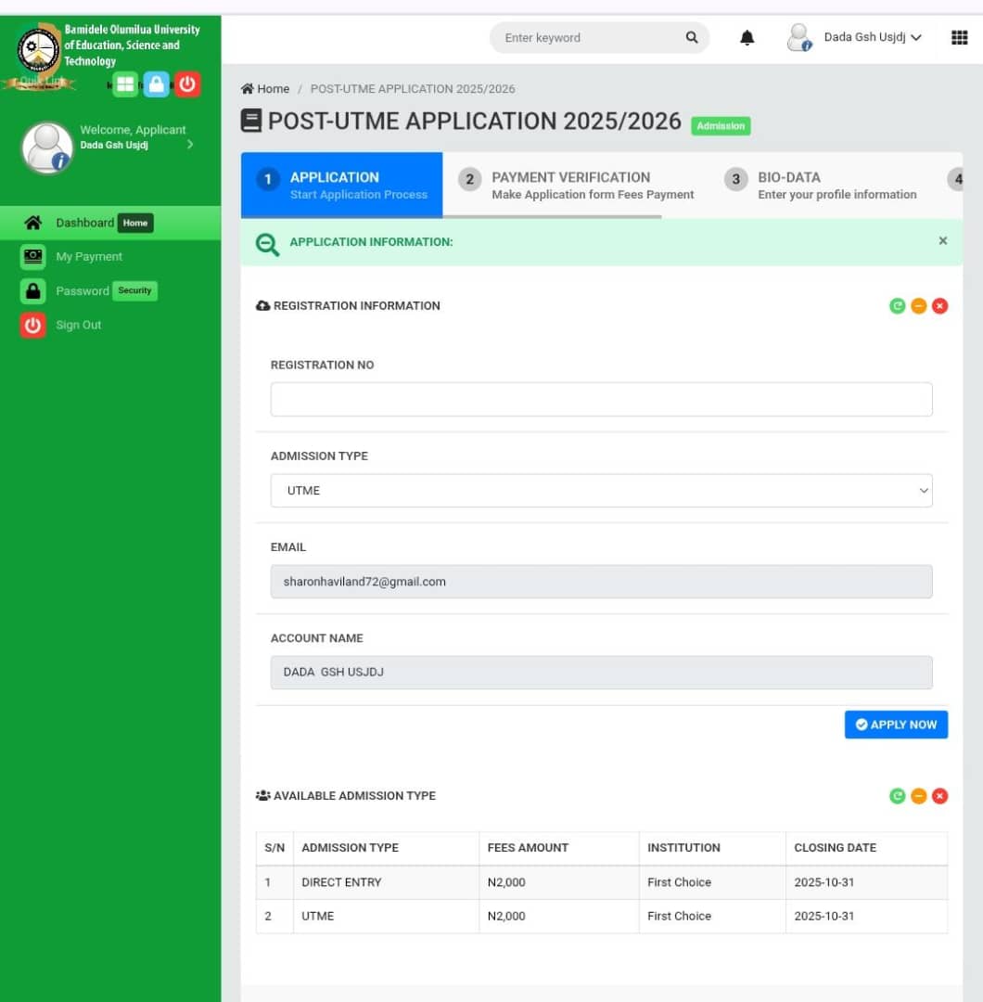Choose Sign Out in the sidebar
Image resolution: width=983 pixels, height=1002 pixels.
pos(110,325)
